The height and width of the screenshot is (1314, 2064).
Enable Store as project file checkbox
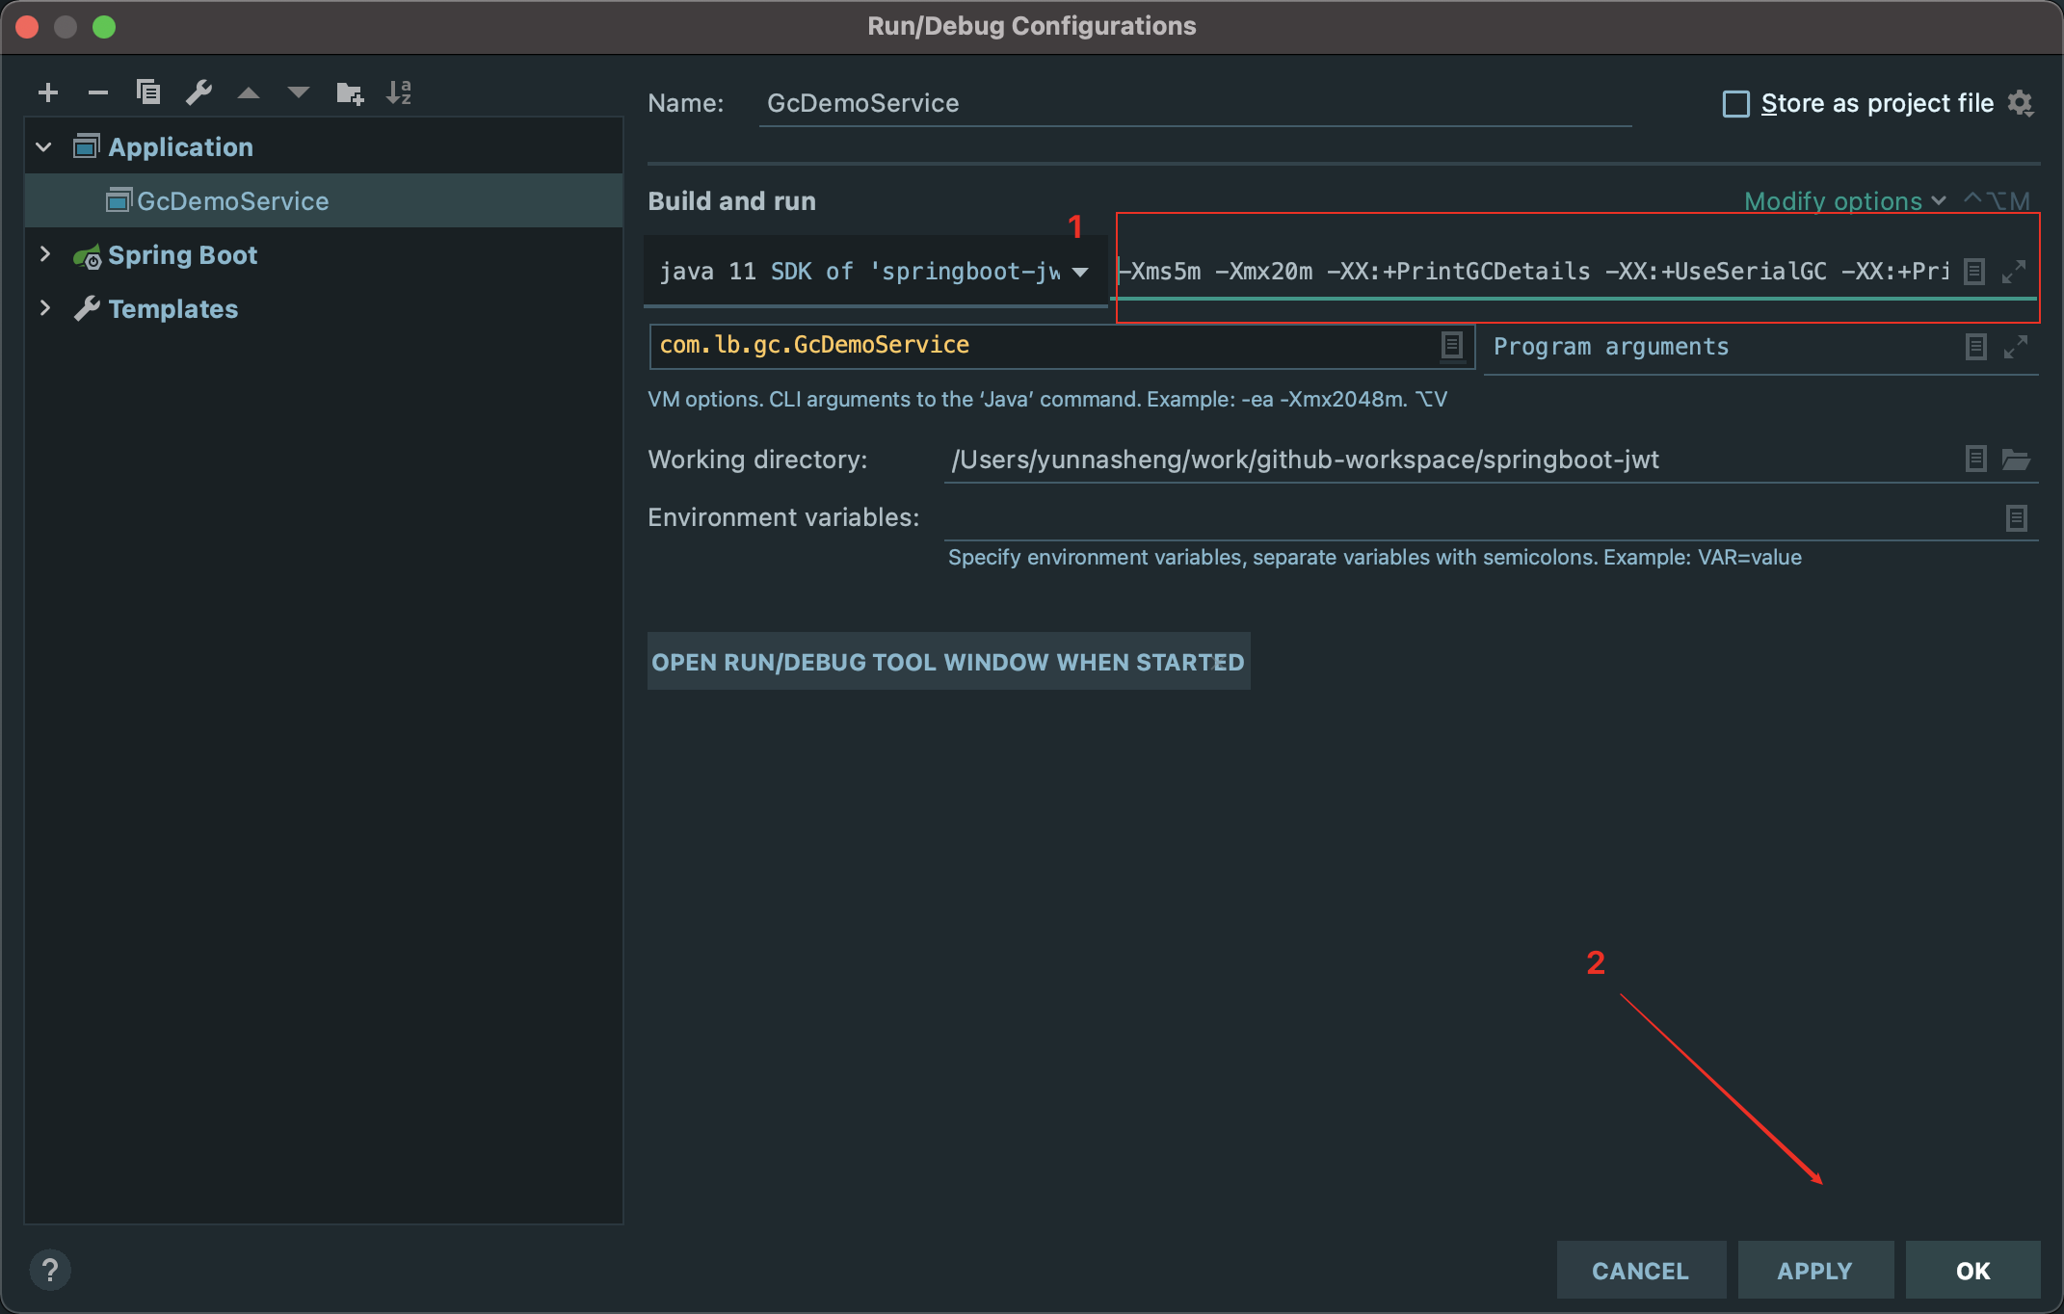pyautogui.click(x=1735, y=103)
